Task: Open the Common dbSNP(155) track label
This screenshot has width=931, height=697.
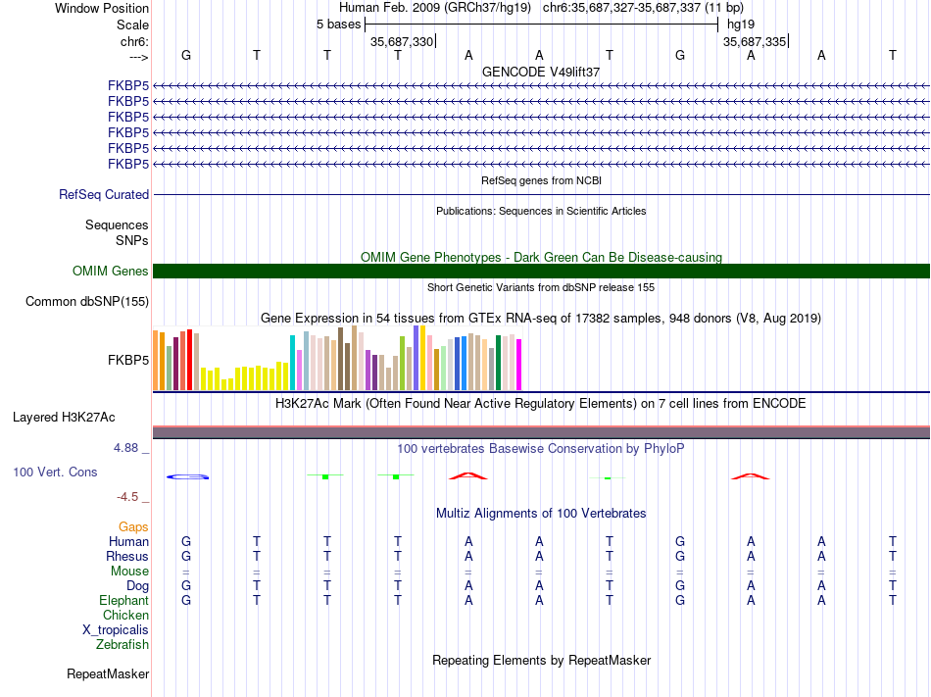Action: click(x=87, y=302)
